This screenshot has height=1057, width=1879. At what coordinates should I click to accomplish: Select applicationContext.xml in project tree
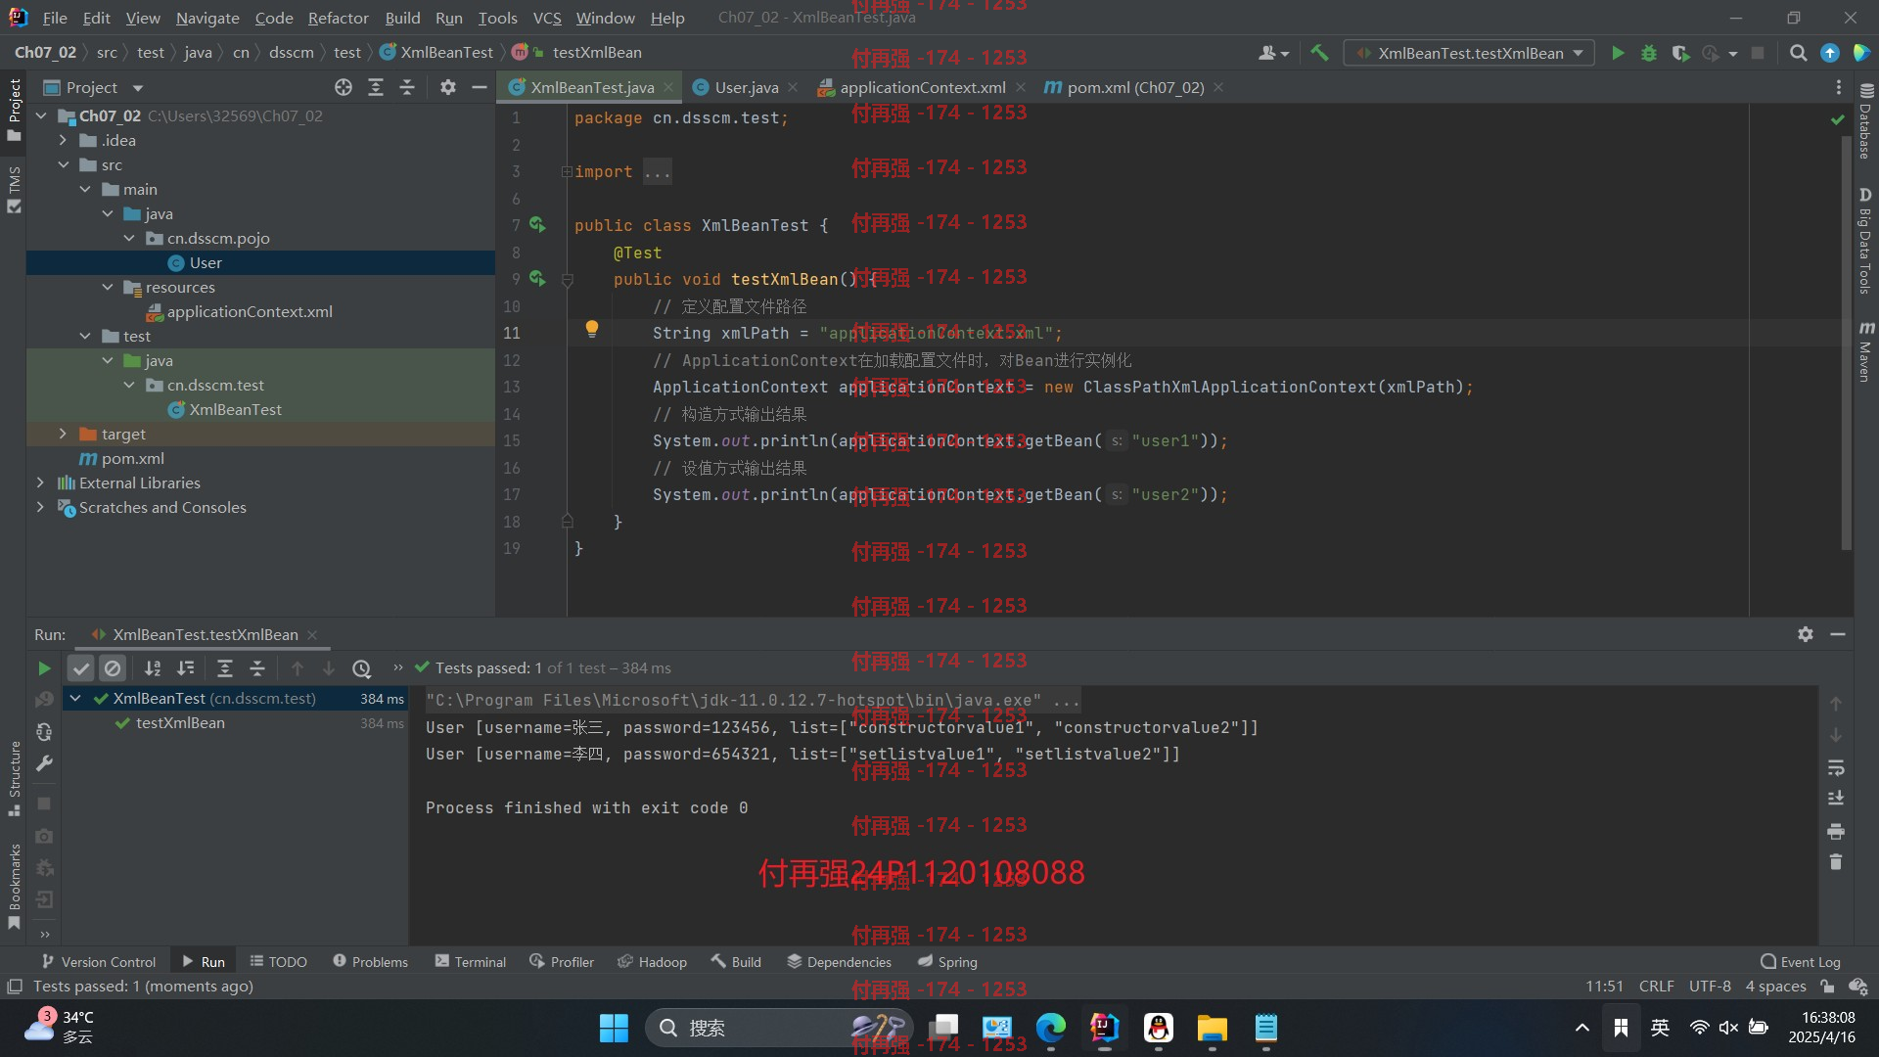250,311
